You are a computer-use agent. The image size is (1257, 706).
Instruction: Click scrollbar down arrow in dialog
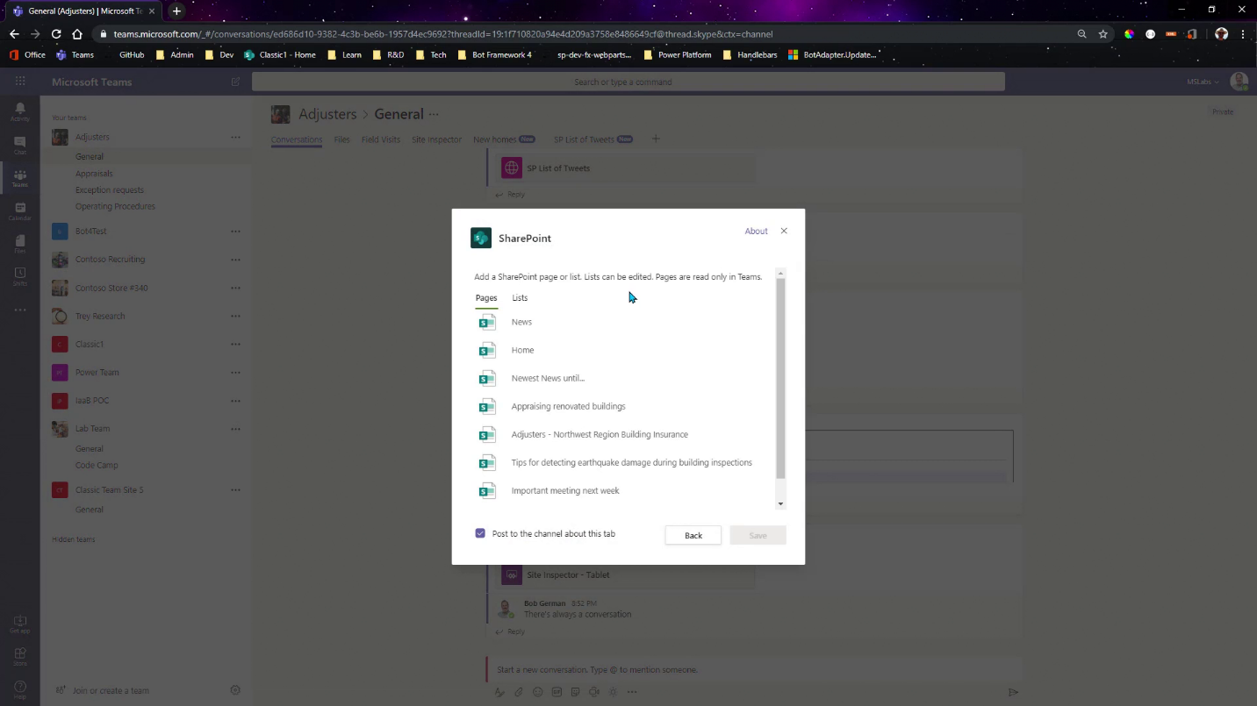(x=780, y=504)
